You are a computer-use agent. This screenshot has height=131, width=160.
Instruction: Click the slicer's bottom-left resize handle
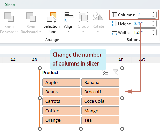[40, 129]
